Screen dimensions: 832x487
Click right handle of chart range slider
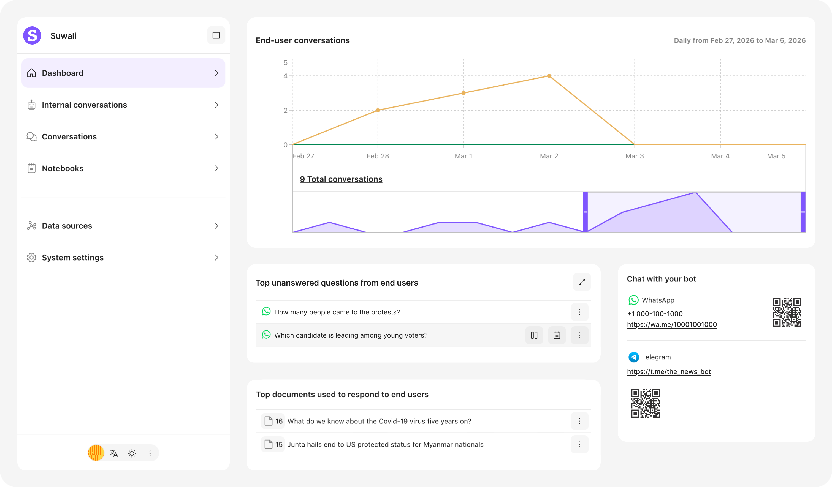(803, 212)
